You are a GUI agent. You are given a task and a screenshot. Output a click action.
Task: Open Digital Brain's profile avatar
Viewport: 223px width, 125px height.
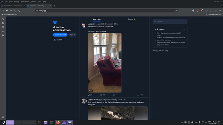click(84, 101)
